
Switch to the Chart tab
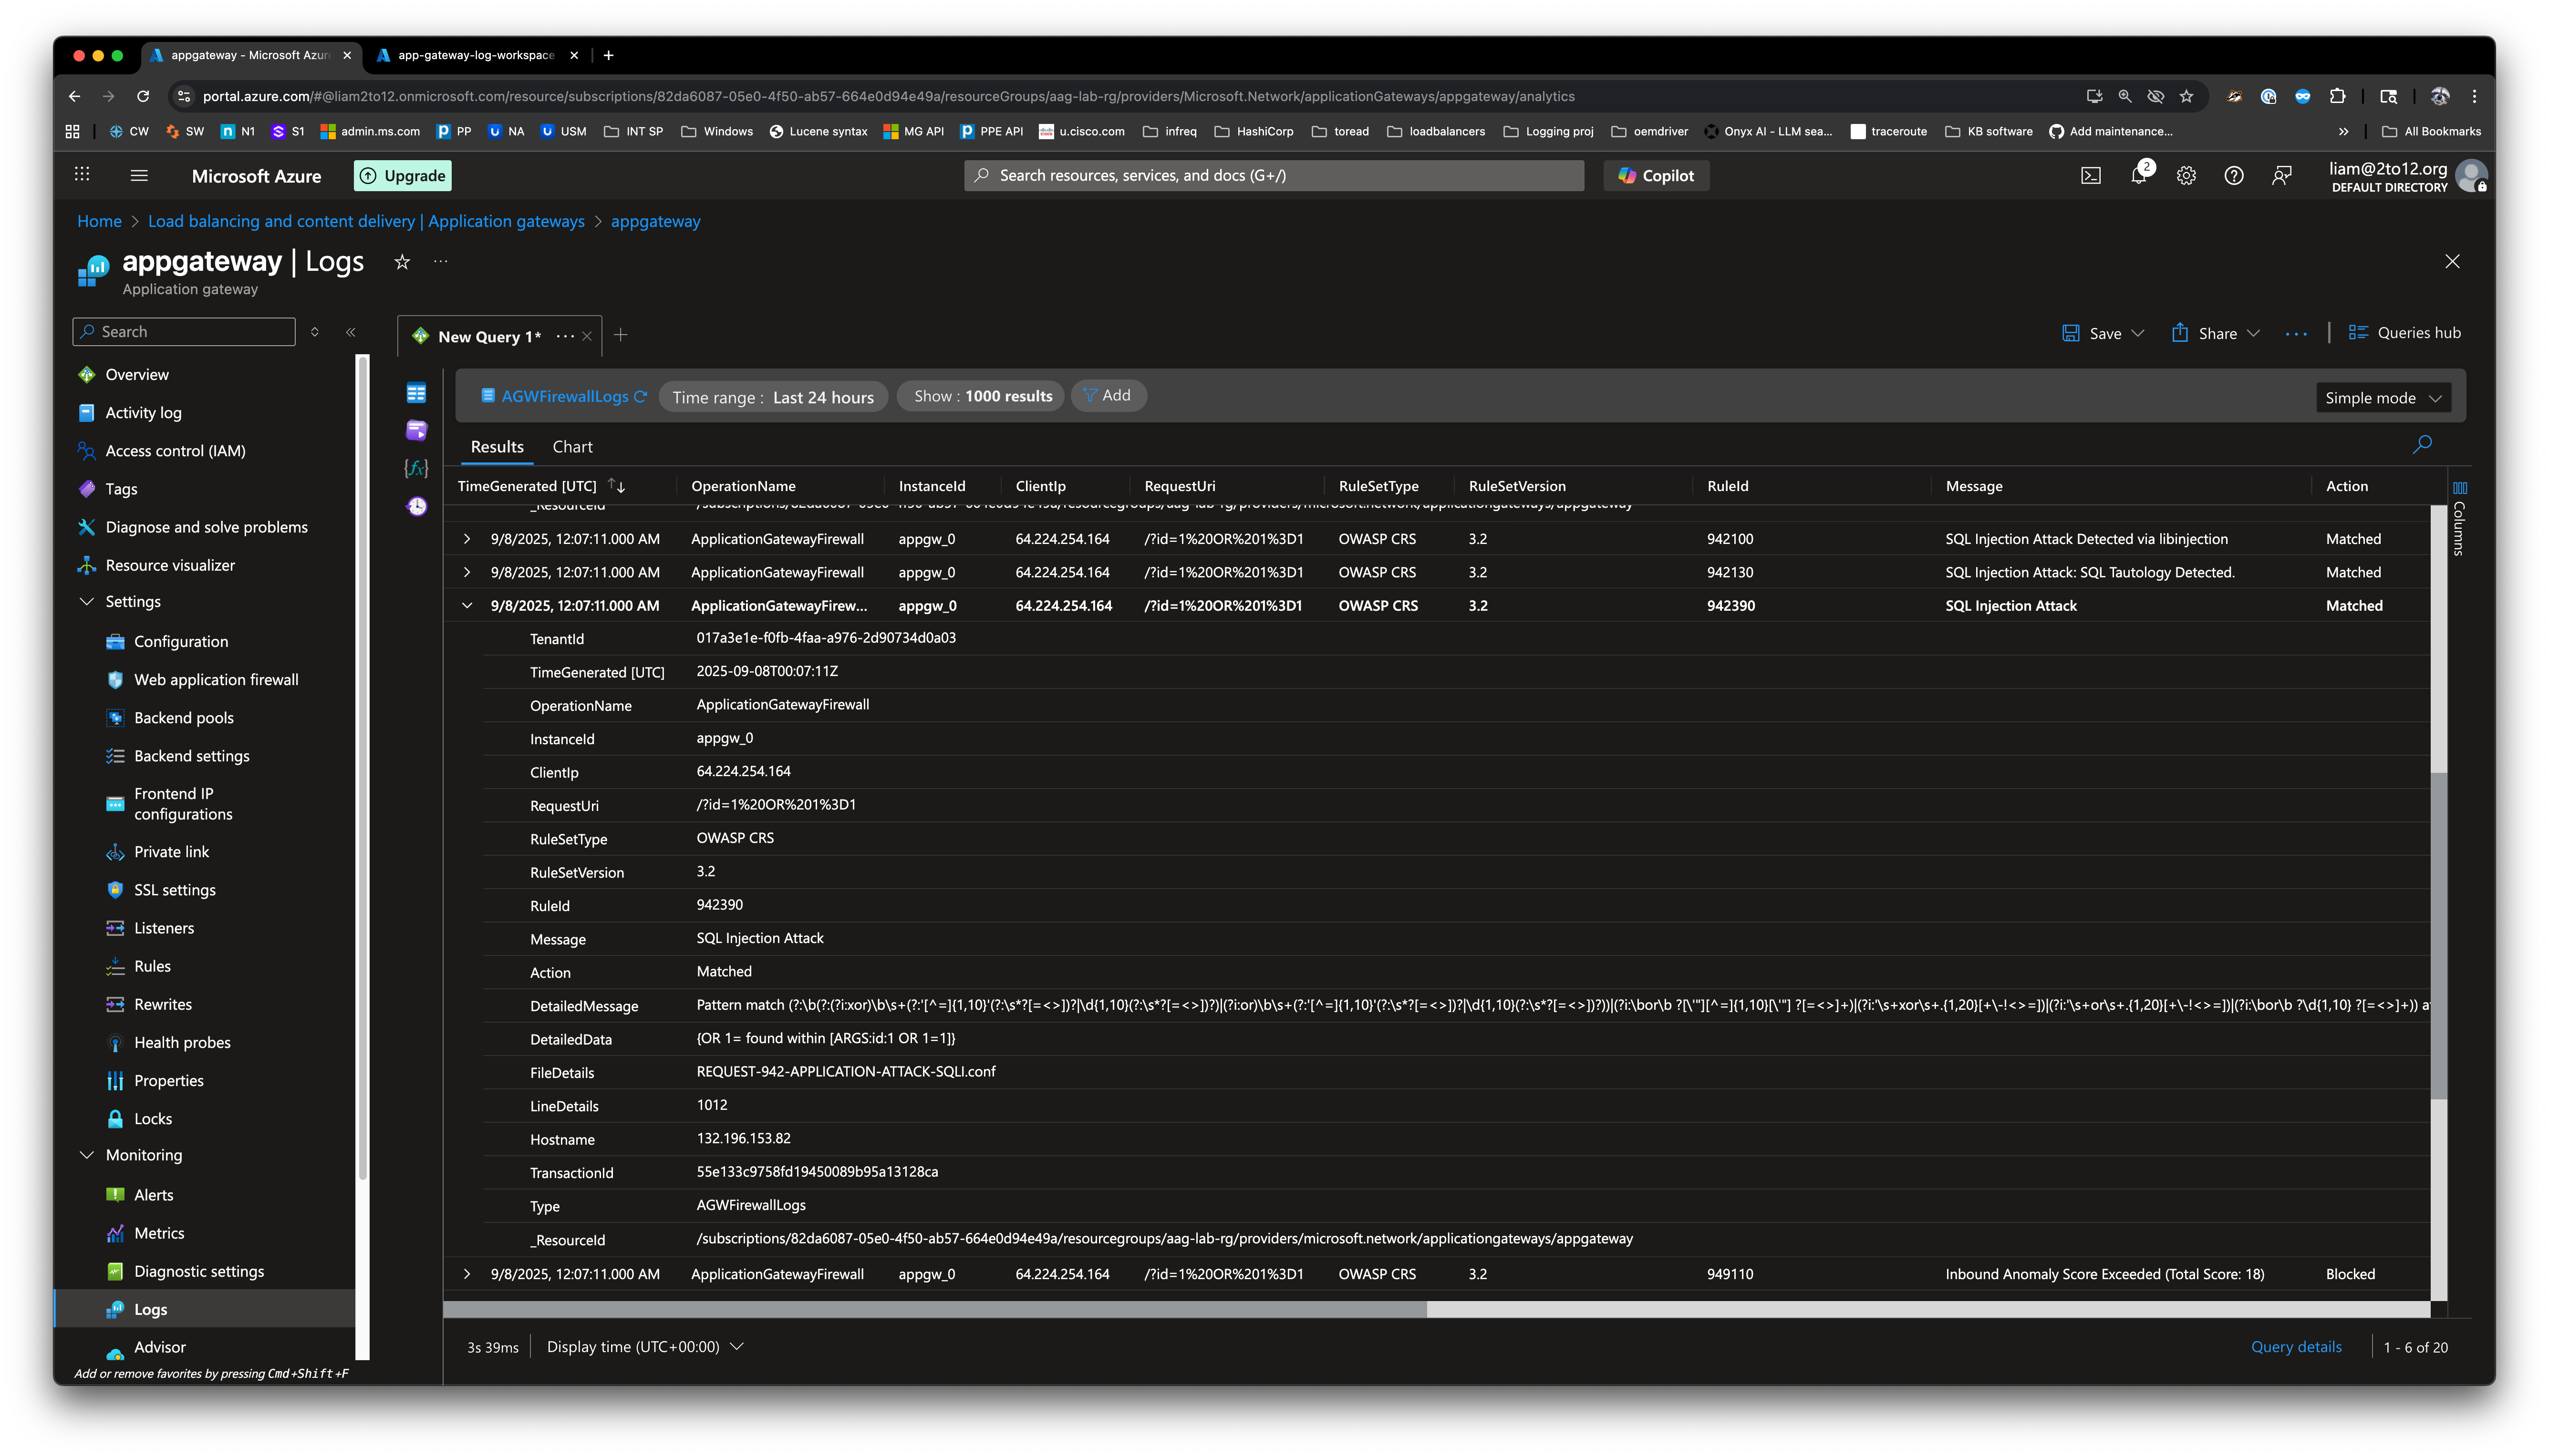(572, 447)
